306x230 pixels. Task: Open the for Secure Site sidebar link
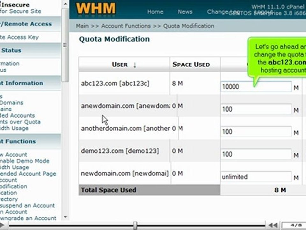(x=20, y=11)
